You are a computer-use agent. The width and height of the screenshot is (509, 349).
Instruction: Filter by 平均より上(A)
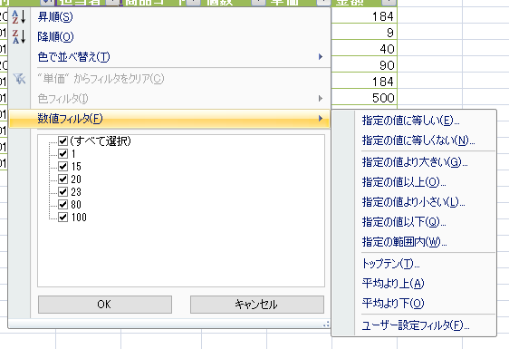[x=393, y=284]
